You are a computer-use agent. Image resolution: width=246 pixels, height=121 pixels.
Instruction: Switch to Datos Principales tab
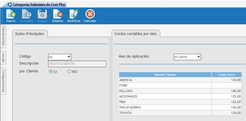[30, 34]
